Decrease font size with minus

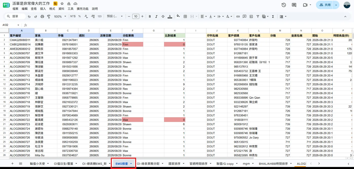coord(129,16)
